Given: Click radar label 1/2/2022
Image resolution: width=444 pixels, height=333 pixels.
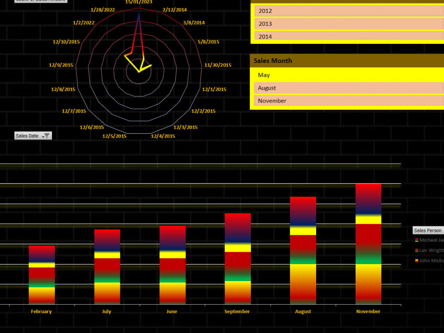Looking at the screenshot, I should [x=83, y=23].
